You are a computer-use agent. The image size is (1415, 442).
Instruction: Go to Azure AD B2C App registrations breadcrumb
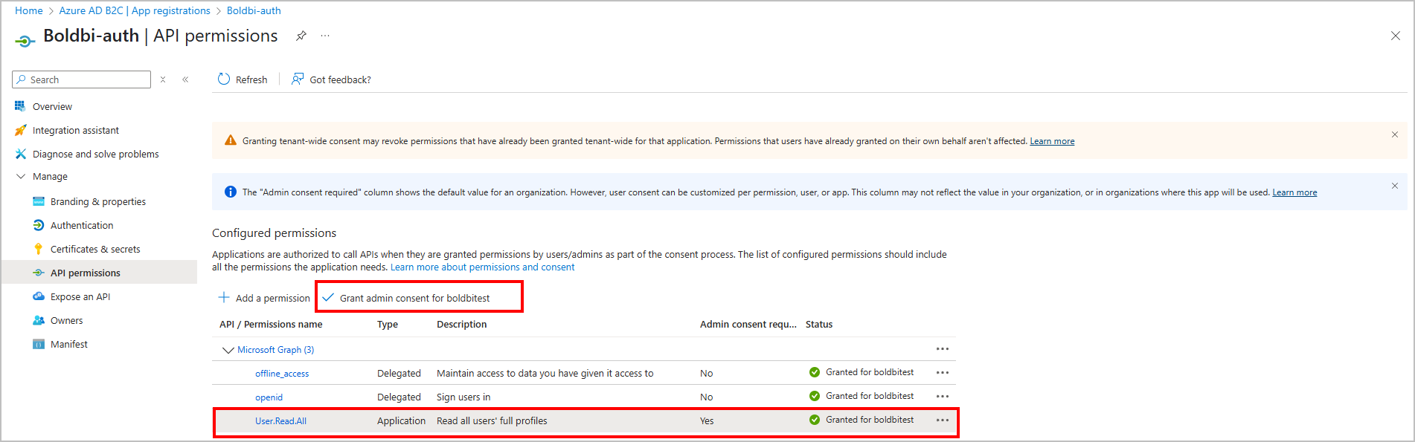tap(135, 10)
